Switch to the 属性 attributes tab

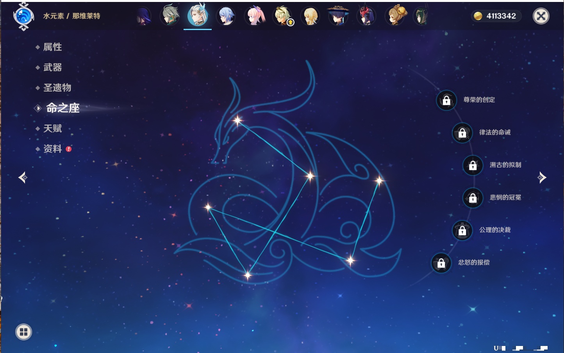click(52, 47)
